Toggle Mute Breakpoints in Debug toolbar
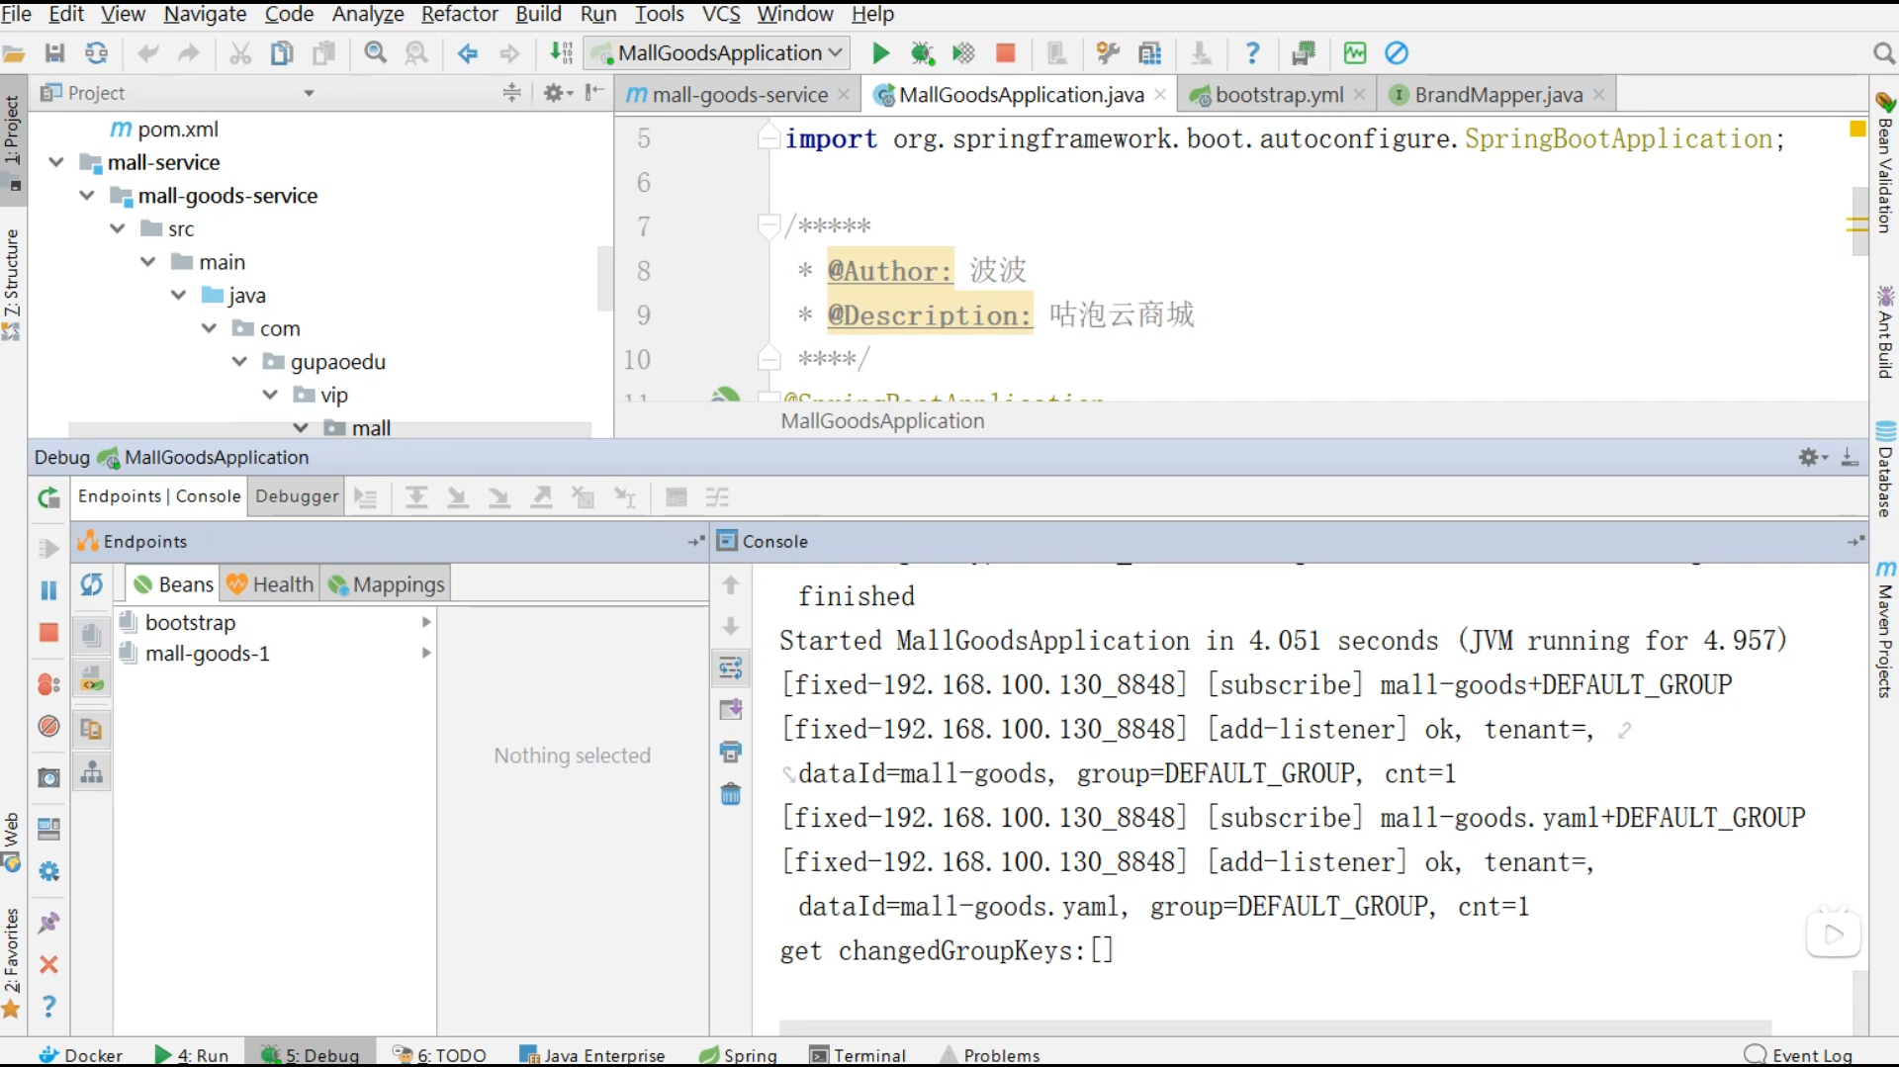 coord(48,727)
